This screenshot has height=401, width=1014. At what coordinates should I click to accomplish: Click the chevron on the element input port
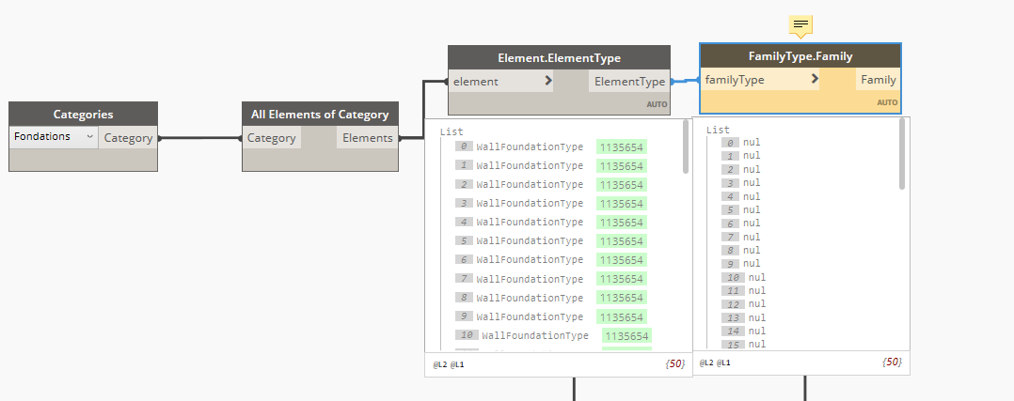click(548, 82)
